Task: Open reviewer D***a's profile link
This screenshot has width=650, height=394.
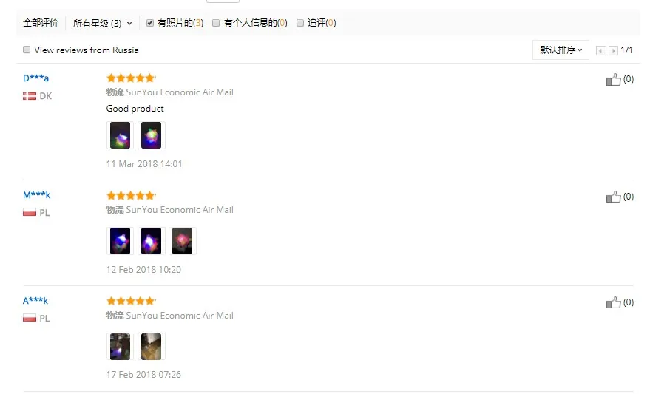Action: 35,78
